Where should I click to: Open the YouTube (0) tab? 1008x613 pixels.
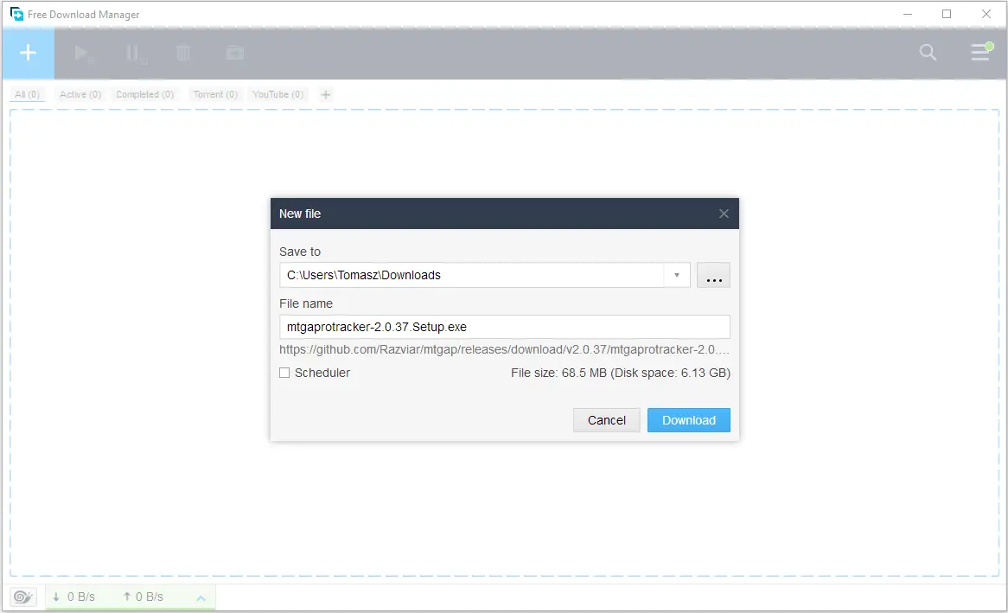click(278, 94)
